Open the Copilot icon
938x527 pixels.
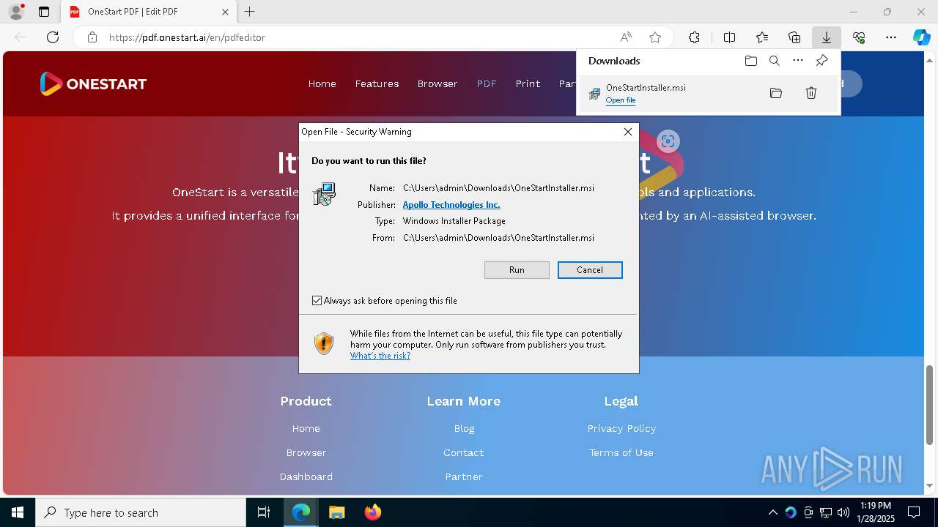(x=921, y=37)
